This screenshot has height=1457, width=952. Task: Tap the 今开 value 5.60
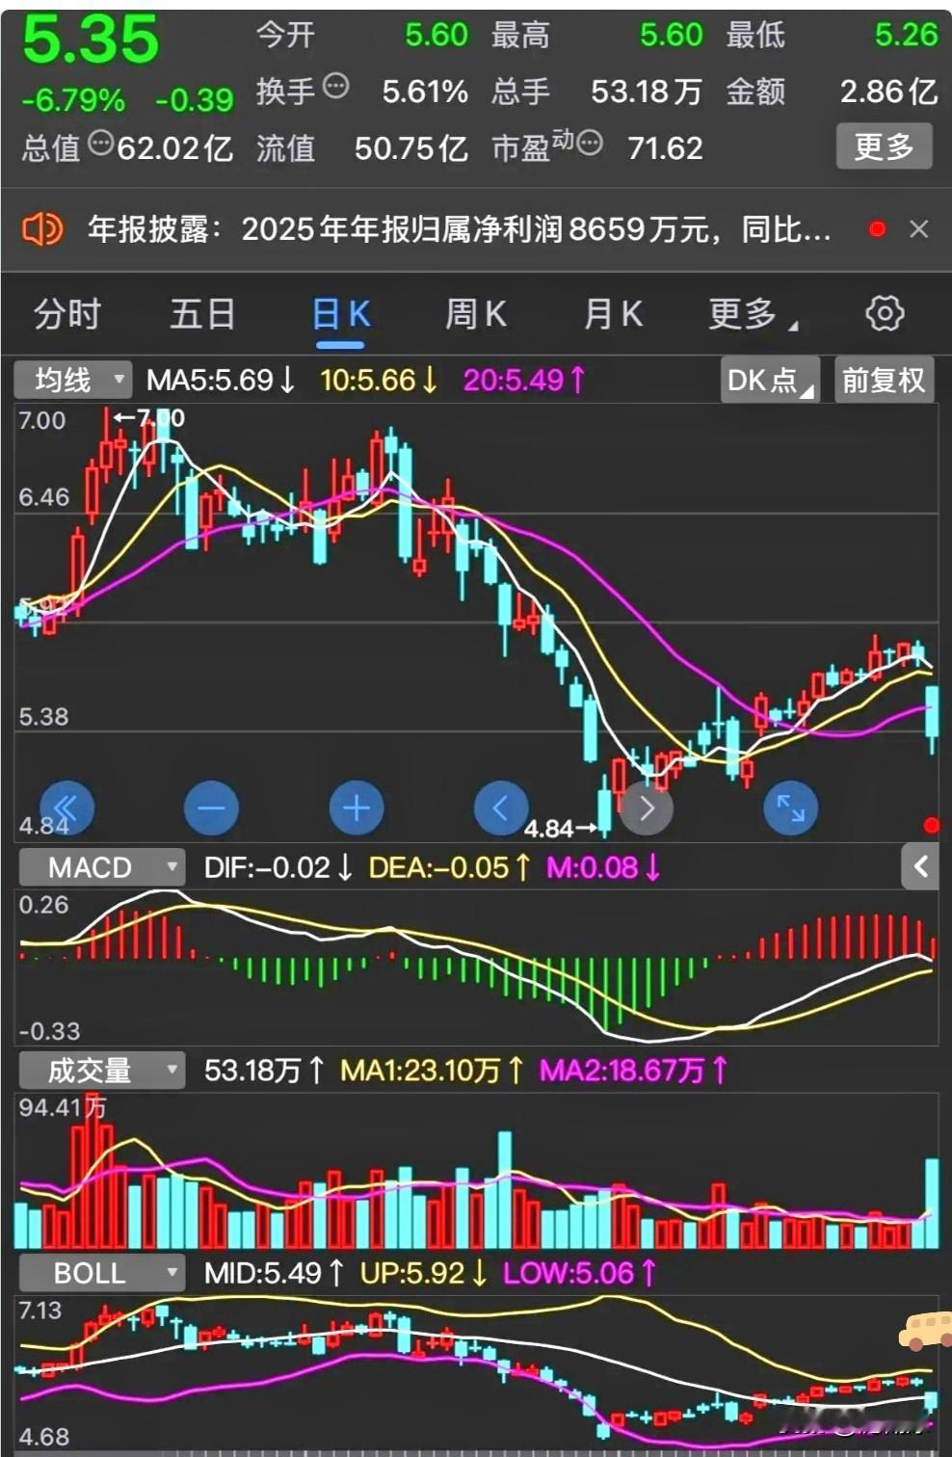(436, 35)
